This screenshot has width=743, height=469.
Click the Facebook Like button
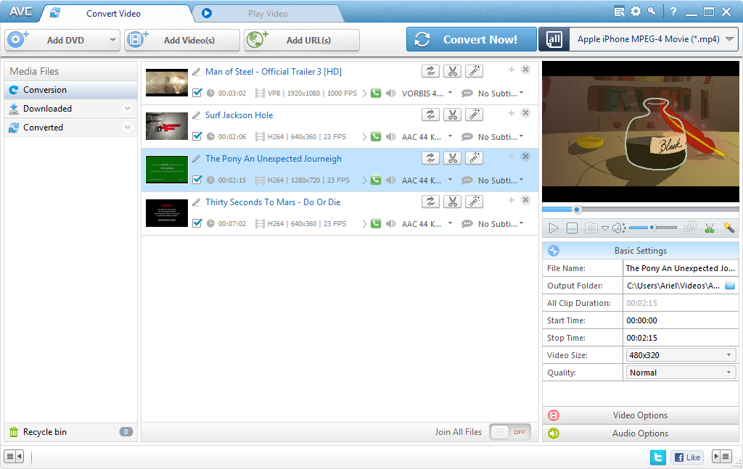tap(687, 457)
